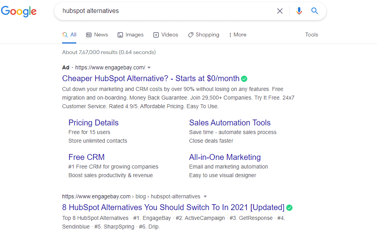Open the 8 HubSpot Alternatives 2021 result
The image size is (377, 243).
(x=173, y=207)
